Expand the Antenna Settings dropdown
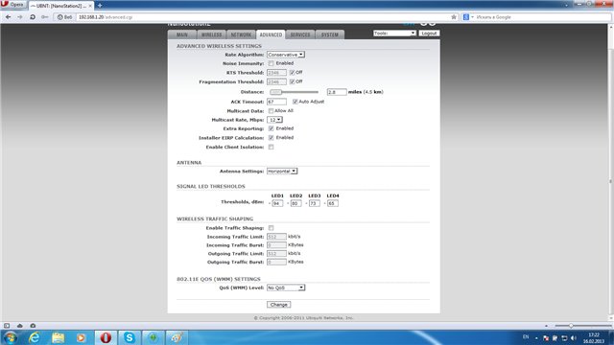Viewport: 614px width, 345px height. pyautogui.click(x=282, y=172)
